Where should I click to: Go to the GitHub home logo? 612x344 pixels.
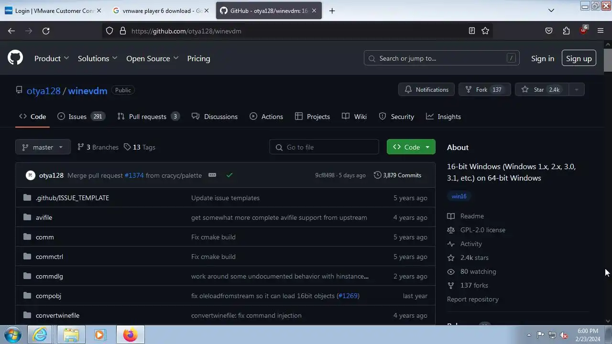point(15,58)
